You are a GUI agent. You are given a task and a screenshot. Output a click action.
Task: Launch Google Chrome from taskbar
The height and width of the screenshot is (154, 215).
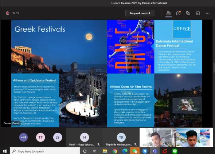pos(115,151)
